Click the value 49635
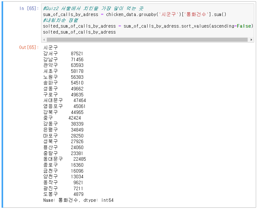This screenshot has height=209, width=258. coord(77,95)
